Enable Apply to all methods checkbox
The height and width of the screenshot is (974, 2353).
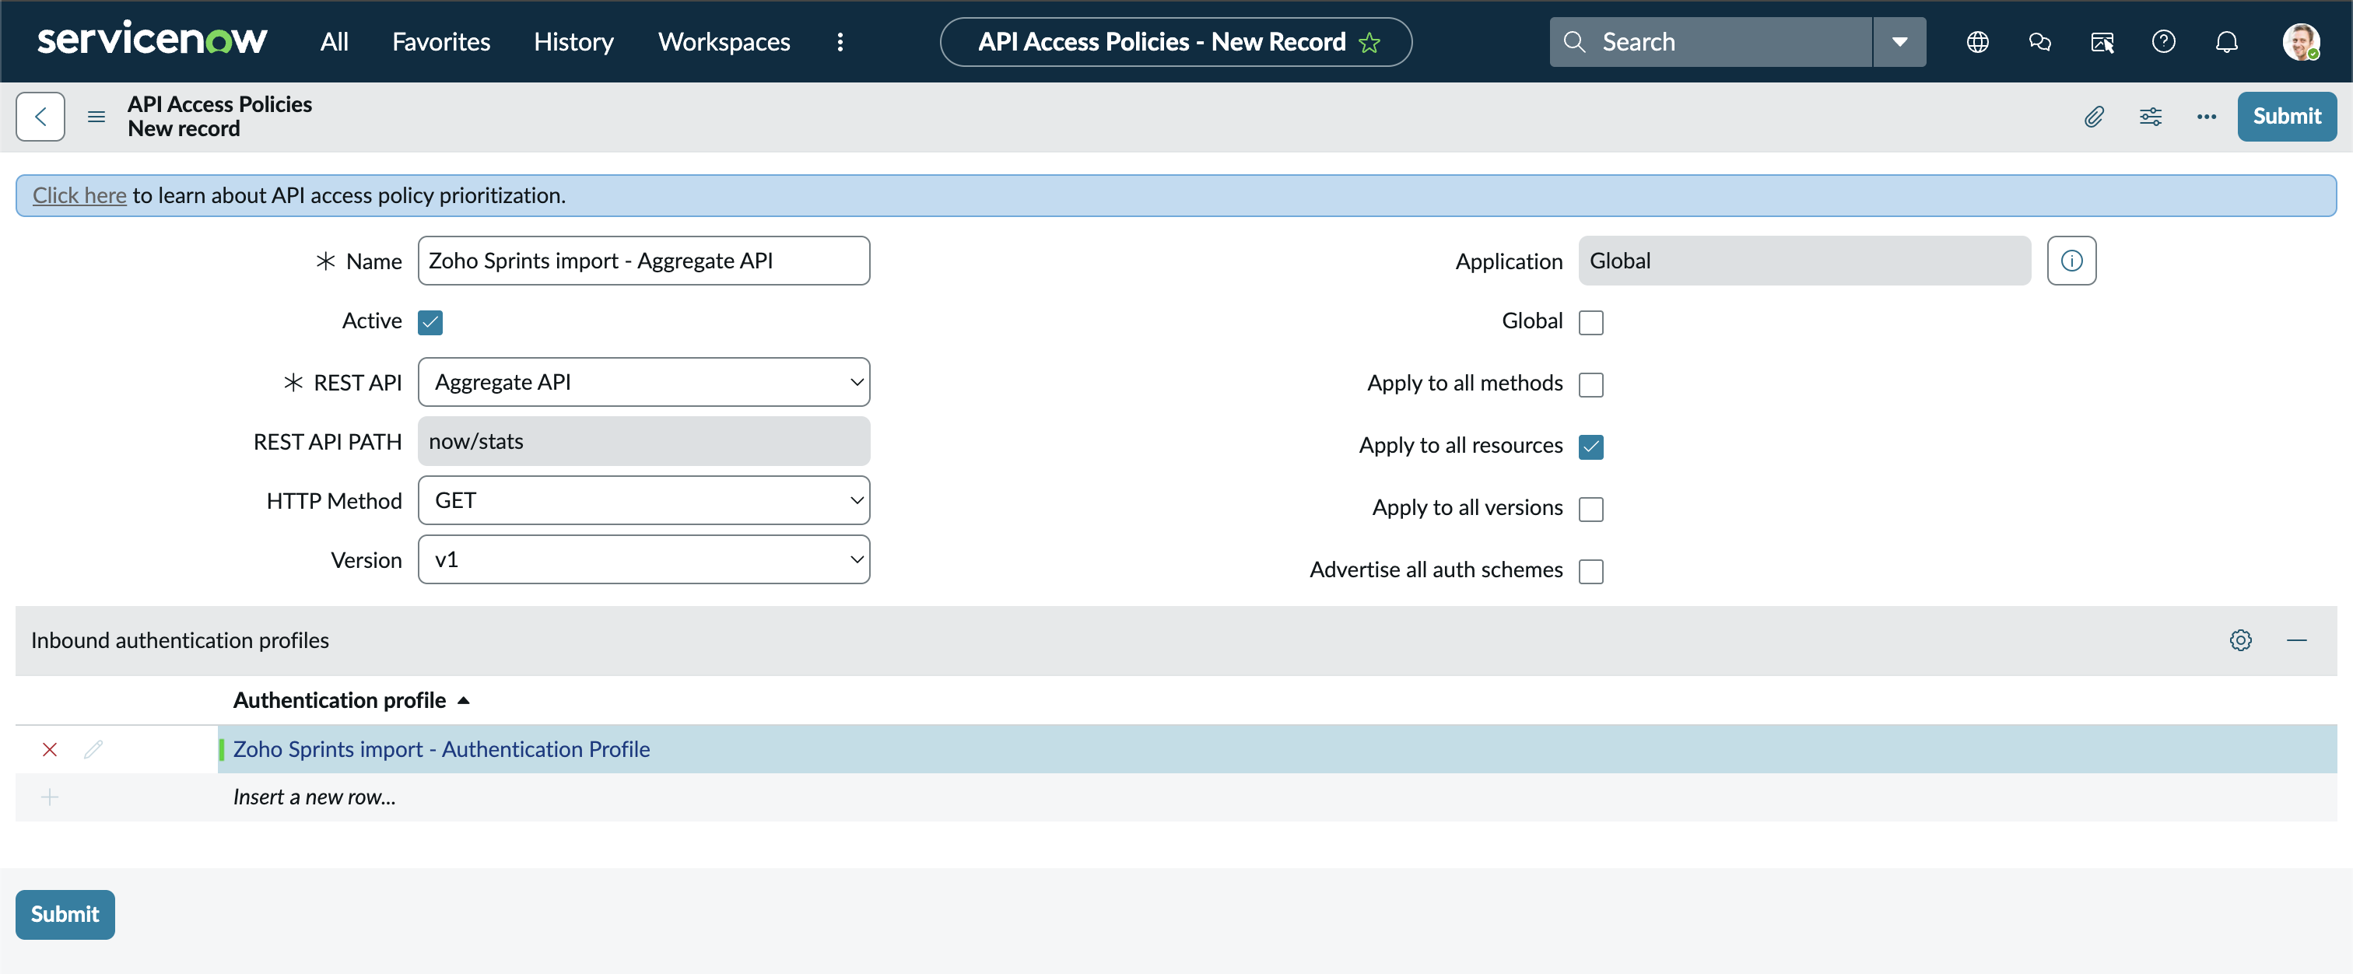1590,384
